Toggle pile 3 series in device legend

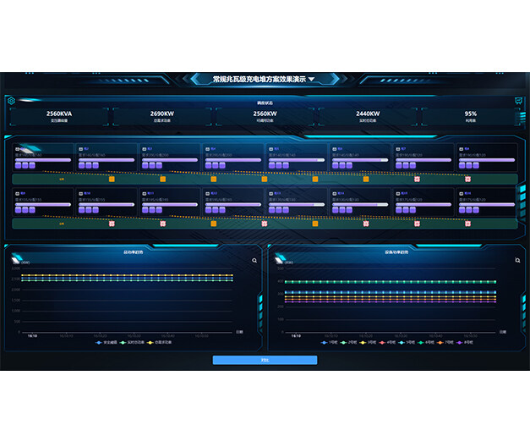point(368,342)
